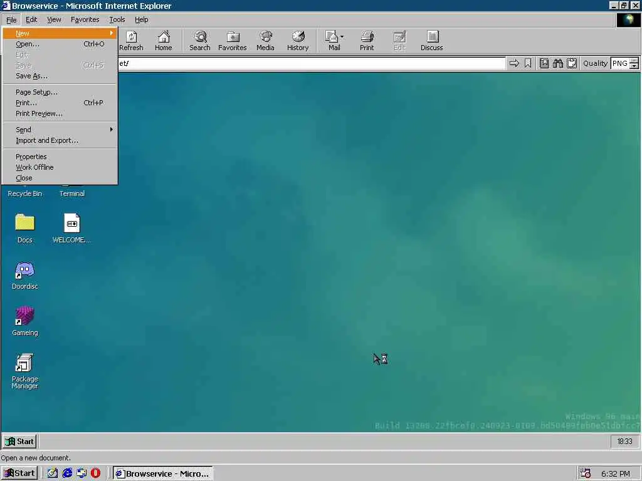
Task: Click the Go arrow beside the address bar
Action: click(514, 63)
